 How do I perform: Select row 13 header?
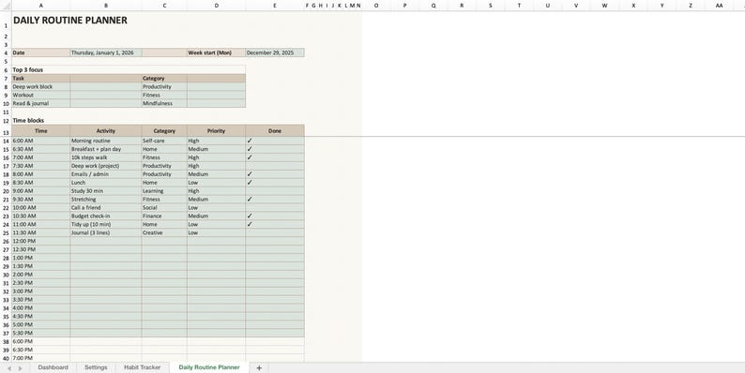click(x=6, y=131)
